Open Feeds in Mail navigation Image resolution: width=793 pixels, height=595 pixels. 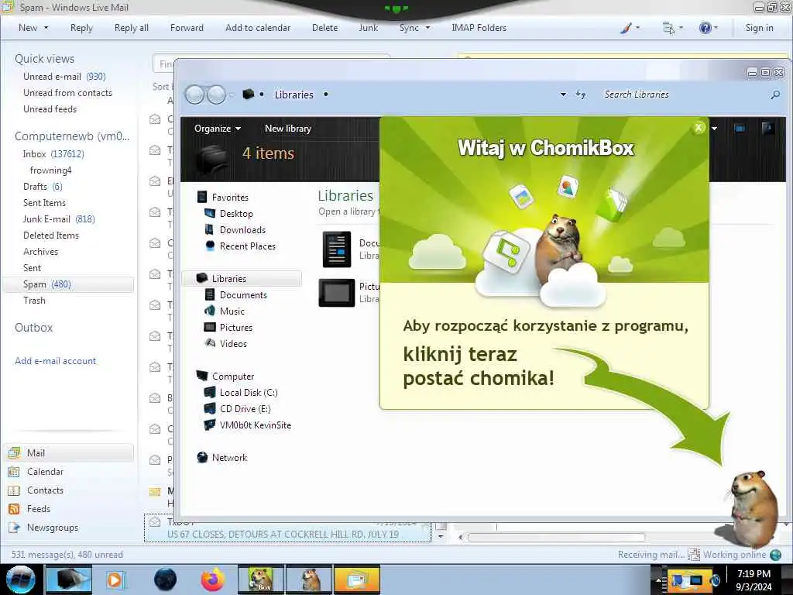[x=39, y=509]
